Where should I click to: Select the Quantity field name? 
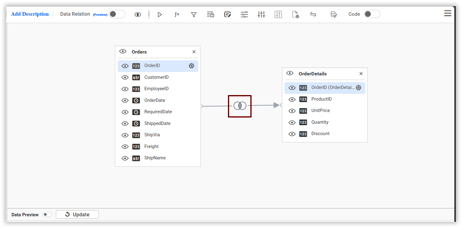320,122
